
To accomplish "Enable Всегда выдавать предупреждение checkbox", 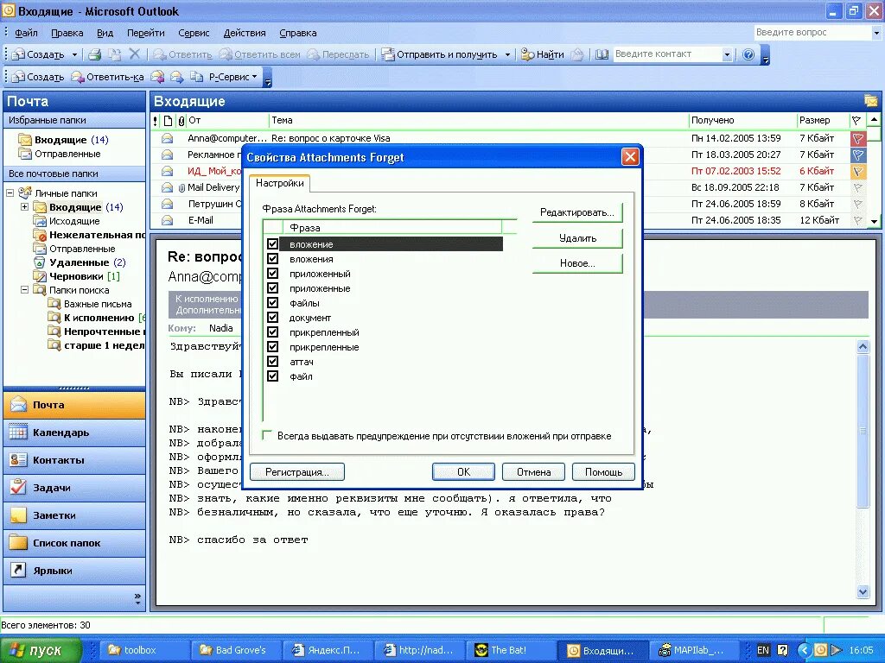I will click(267, 435).
